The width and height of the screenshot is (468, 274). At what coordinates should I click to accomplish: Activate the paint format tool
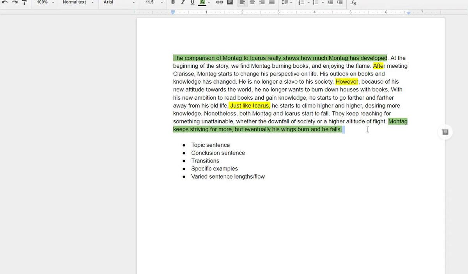(24, 2)
